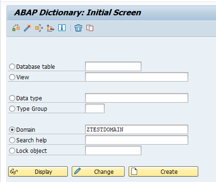Click the Delete trash can icon
Image resolution: width=216 pixels, height=182 pixels.
coord(78,28)
